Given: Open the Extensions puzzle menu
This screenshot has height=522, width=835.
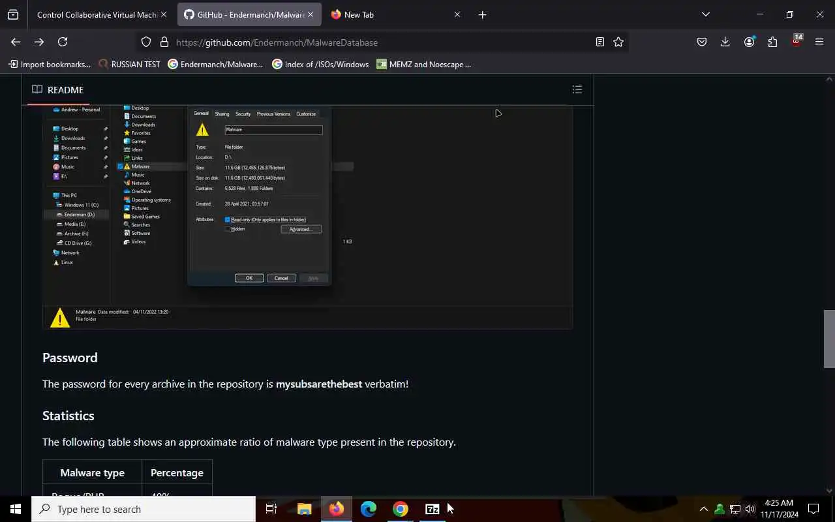Looking at the screenshot, I should [x=772, y=42].
